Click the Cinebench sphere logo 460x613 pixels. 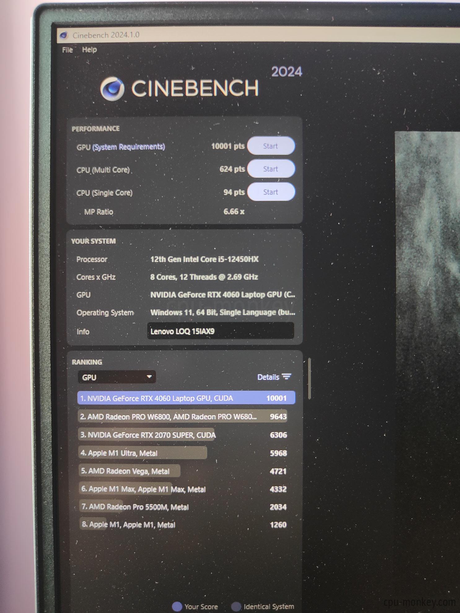[x=112, y=89]
